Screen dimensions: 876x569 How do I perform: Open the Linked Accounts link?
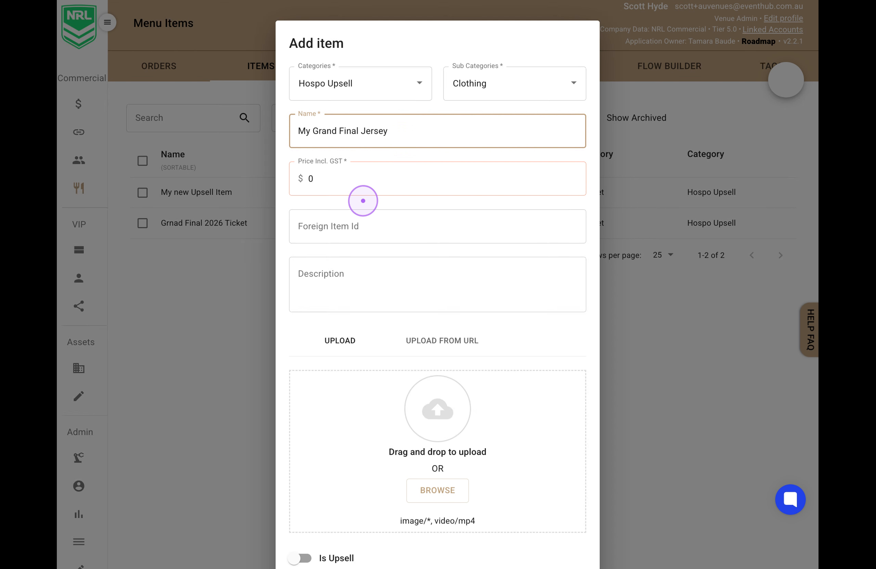(x=772, y=29)
